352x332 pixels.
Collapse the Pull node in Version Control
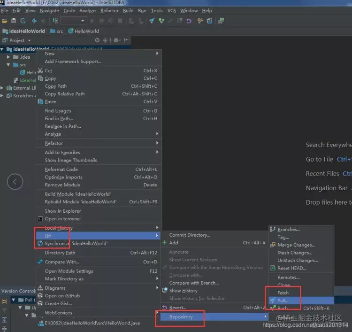point(14,300)
